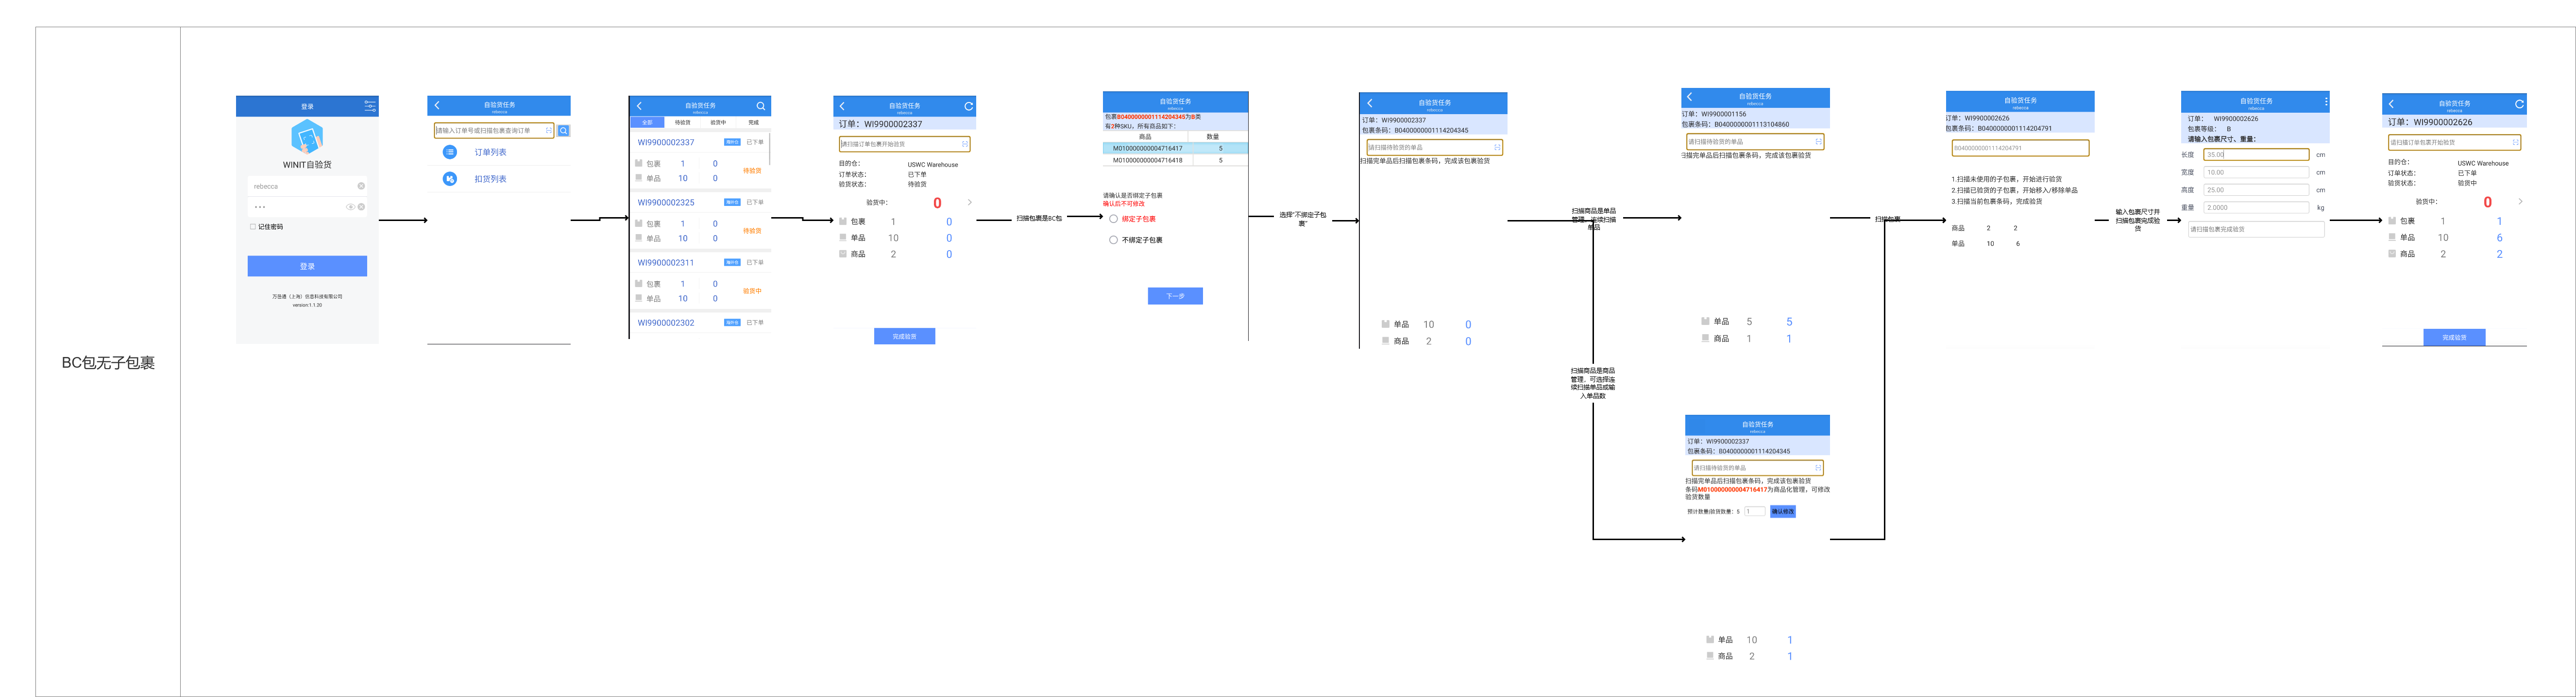Tap scan icon in WI9900002626 detail scan field

tap(2515, 142)
